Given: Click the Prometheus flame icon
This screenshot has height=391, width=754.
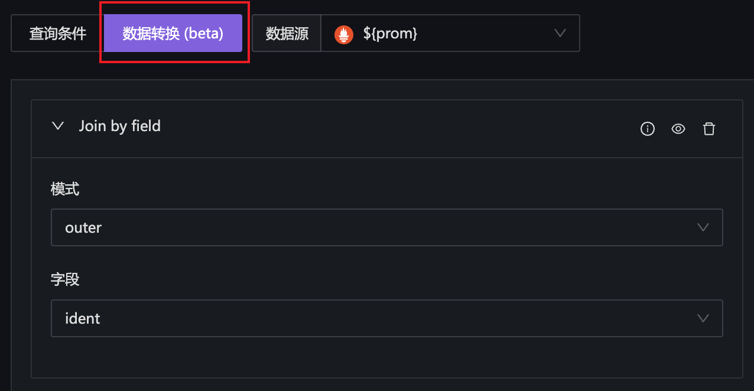Looking at the screenshot, I should pyautogui.click(x=343, y=34).
